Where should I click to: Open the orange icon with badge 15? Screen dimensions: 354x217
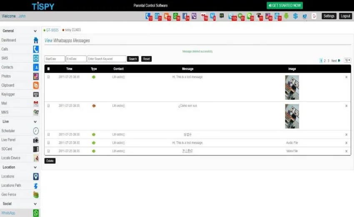point(167,17)
